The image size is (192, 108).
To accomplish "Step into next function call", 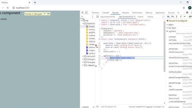I will coord(177,17).
